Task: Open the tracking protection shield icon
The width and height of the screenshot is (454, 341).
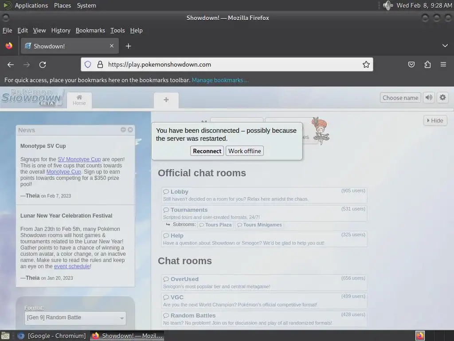Action: point(88,64)
